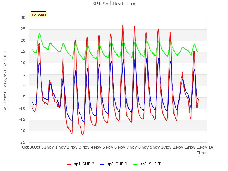
Task: Click the Nov 2 x-axis tick label
Action: coord(64,147)
